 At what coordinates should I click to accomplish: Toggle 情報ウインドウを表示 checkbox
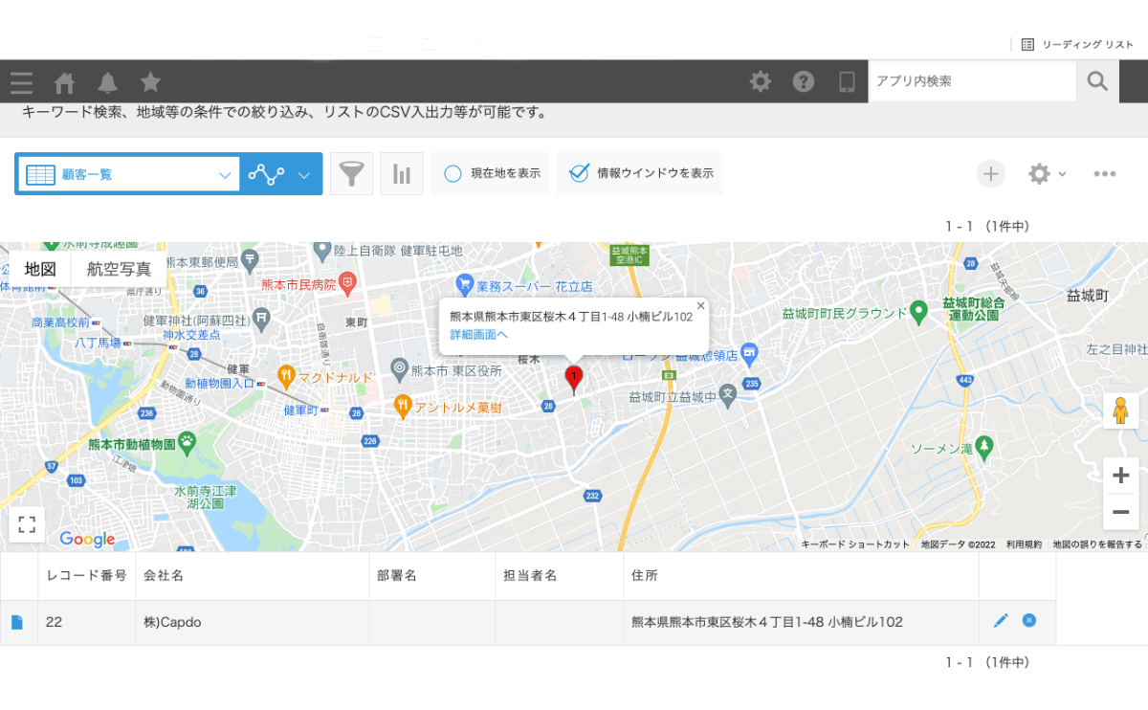640,174
